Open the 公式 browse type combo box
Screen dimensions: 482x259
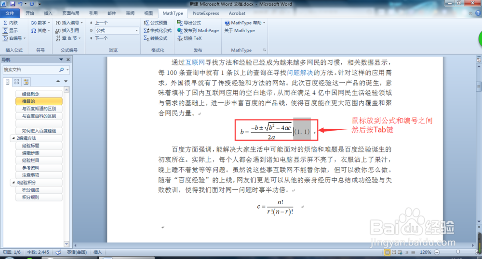(x=117, y=30)
